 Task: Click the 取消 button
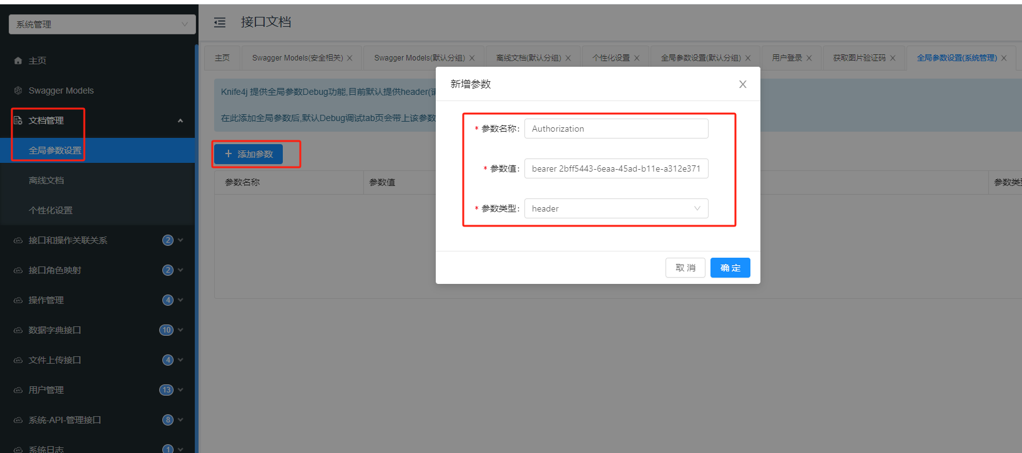point(685,268)
